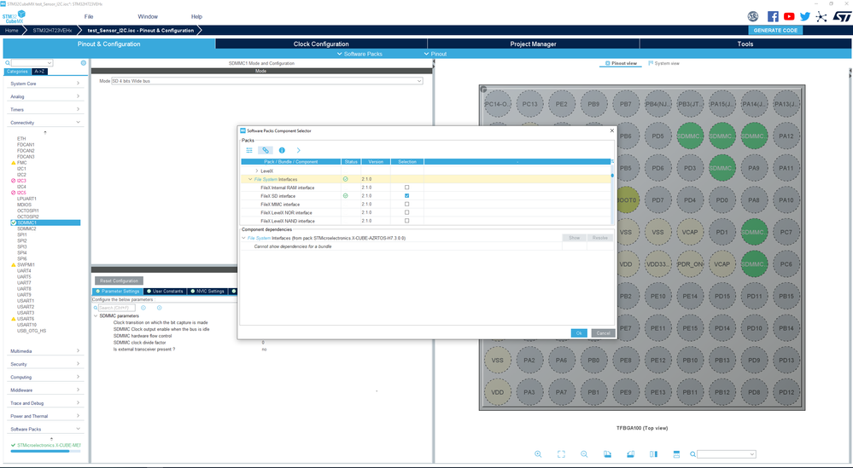The image size is (853, 468).
Task: Check FileX LevelX NAND interface checkbox
Action: click(x=406, y=221)
